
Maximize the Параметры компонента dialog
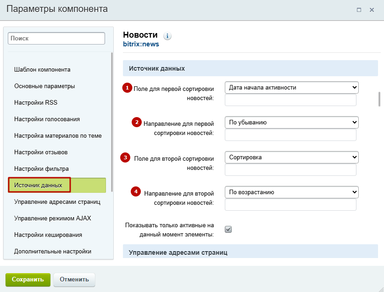coord(359,10)
